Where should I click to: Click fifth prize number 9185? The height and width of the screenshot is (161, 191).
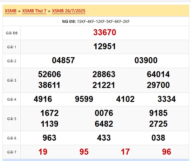point(158,113)
